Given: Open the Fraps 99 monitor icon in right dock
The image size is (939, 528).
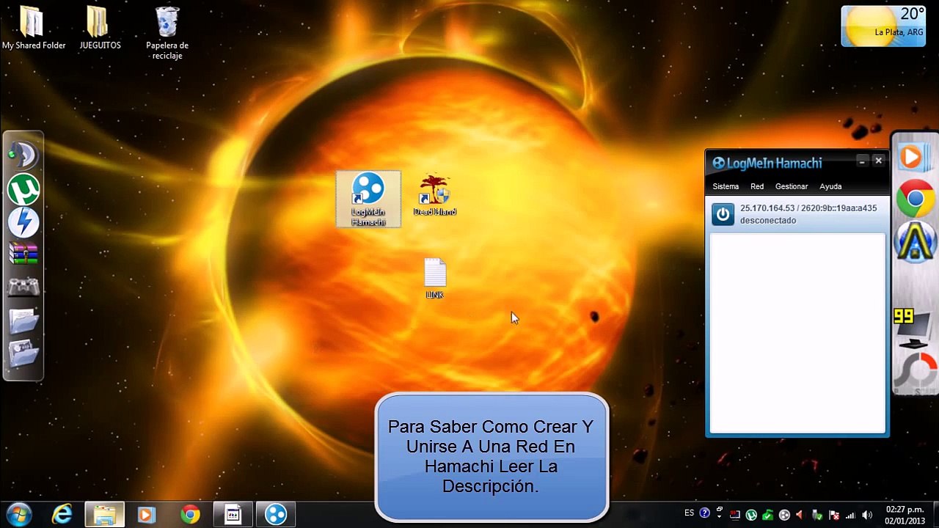Looking at the screenshot, I should pos(912,327).
